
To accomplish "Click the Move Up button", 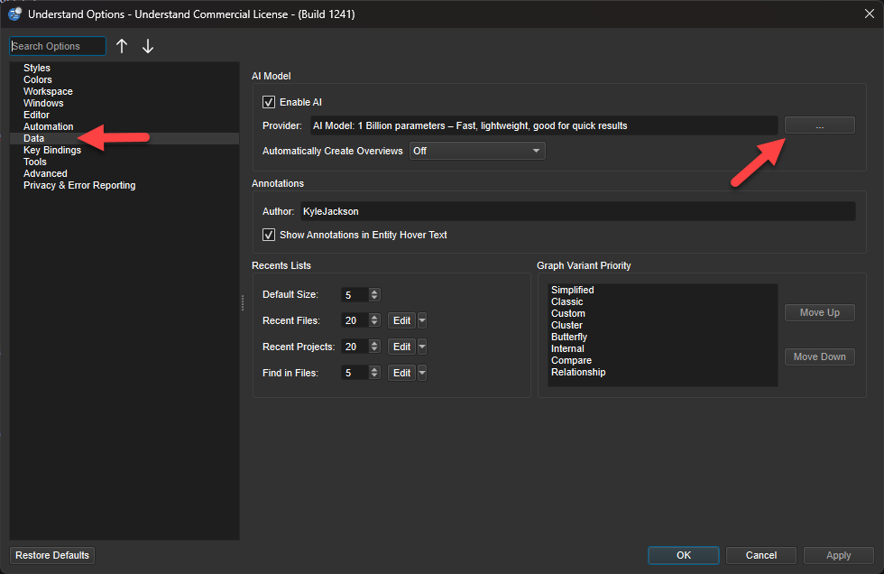I will click(820, 312).
